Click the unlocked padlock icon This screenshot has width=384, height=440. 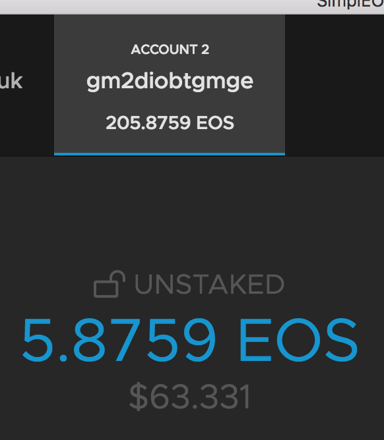(110, 284)
